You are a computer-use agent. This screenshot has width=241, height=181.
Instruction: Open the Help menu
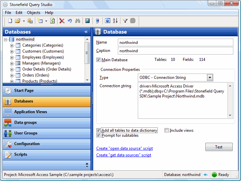click(x=49, y=13)
